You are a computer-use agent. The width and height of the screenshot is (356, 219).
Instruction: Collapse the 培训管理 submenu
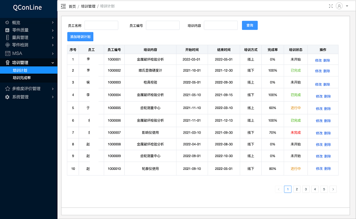tap(53, 63)
